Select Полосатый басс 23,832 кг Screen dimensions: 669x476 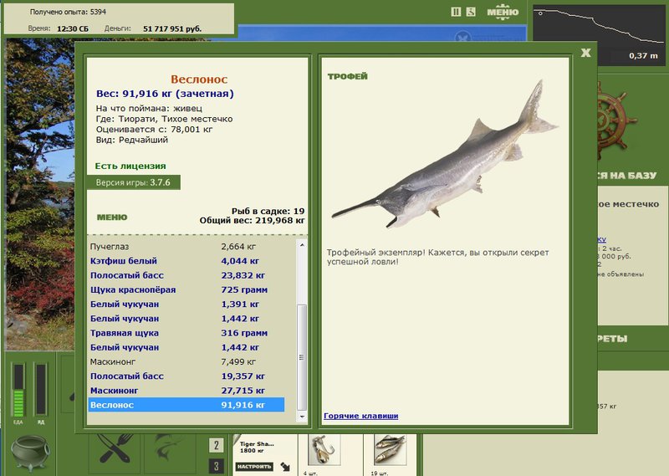click(186, 275)
